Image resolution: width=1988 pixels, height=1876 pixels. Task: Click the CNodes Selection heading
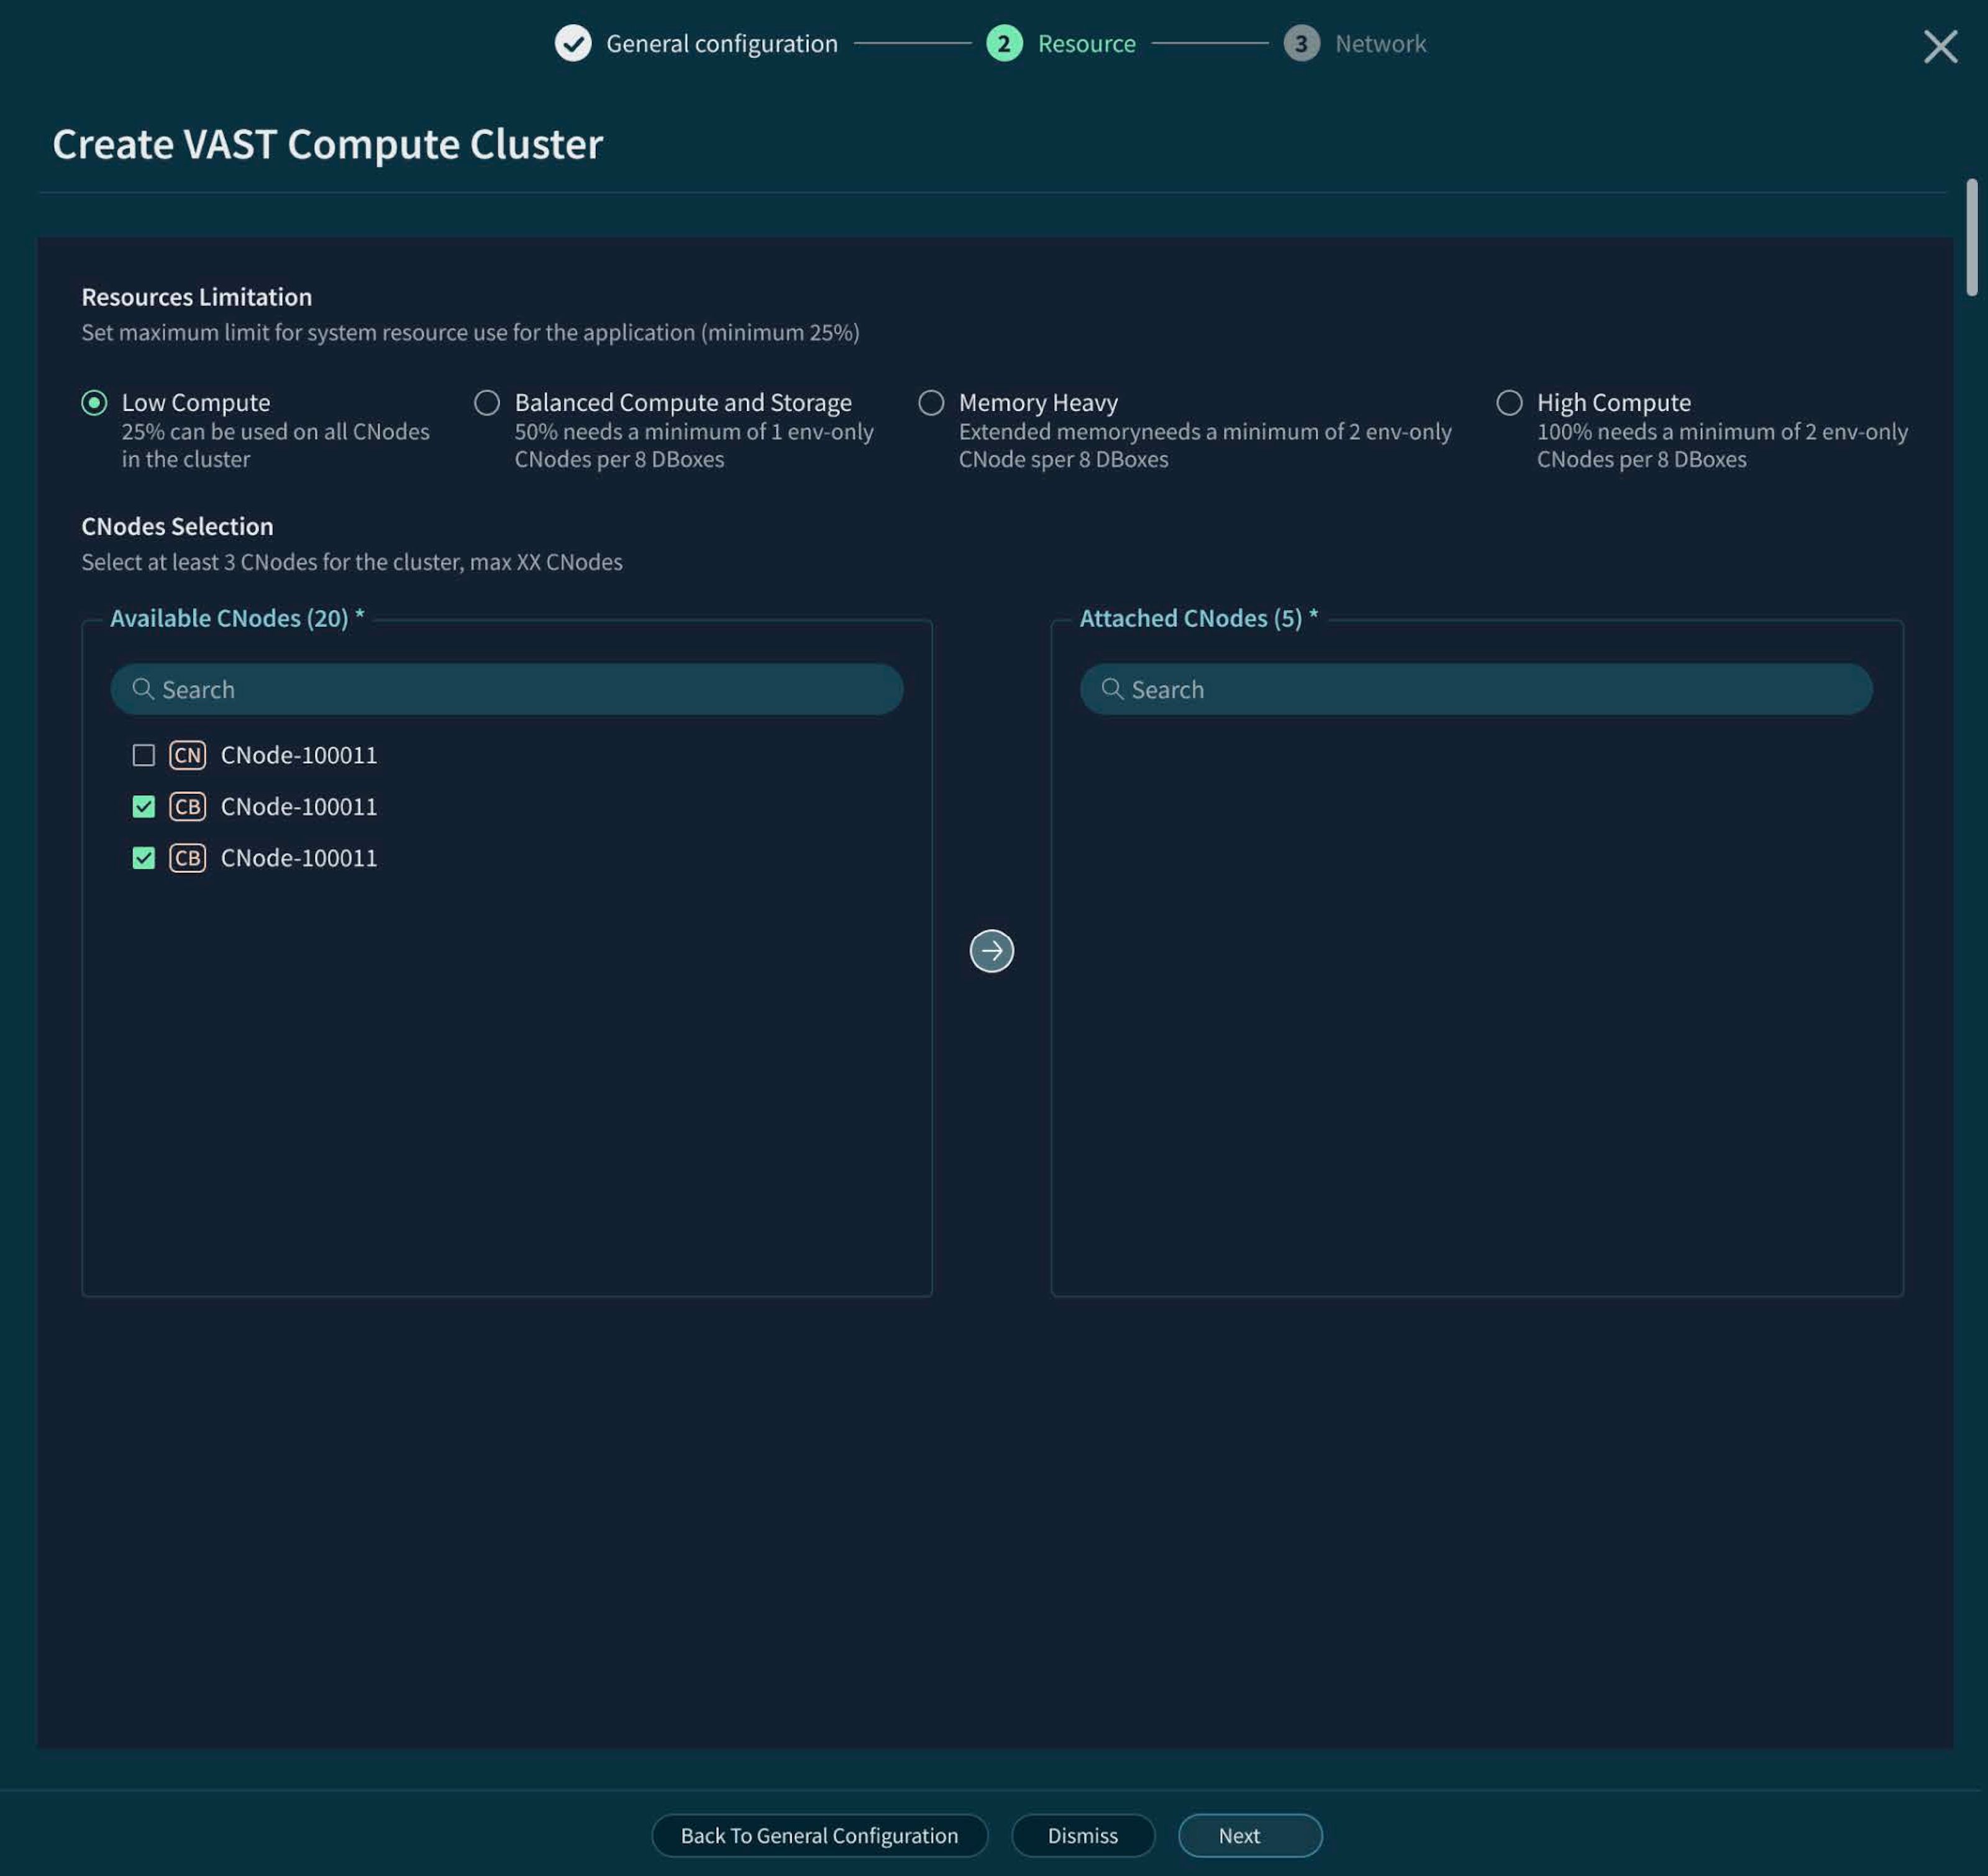coord(177,526)
